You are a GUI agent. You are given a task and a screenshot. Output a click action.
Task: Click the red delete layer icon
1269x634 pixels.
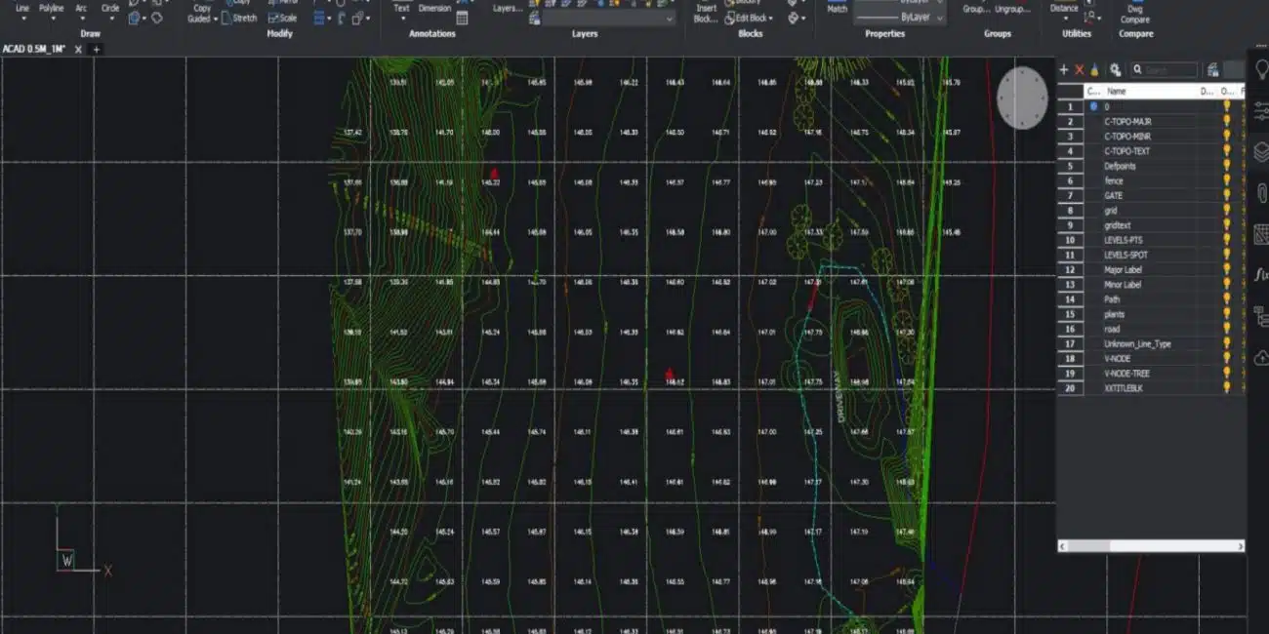[x=1079, y=70]
